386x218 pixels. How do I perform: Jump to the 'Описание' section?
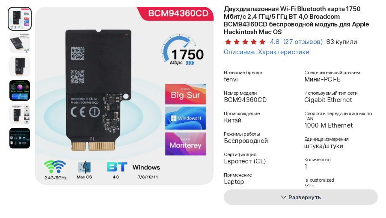coord(239,52)
